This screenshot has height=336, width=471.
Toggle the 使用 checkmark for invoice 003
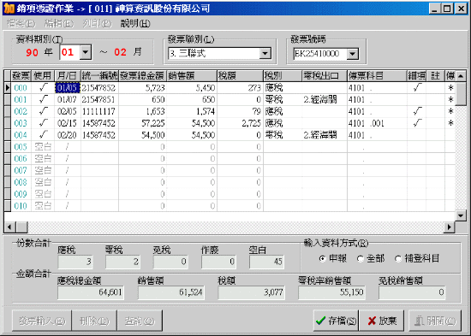[x=43, y=123]
